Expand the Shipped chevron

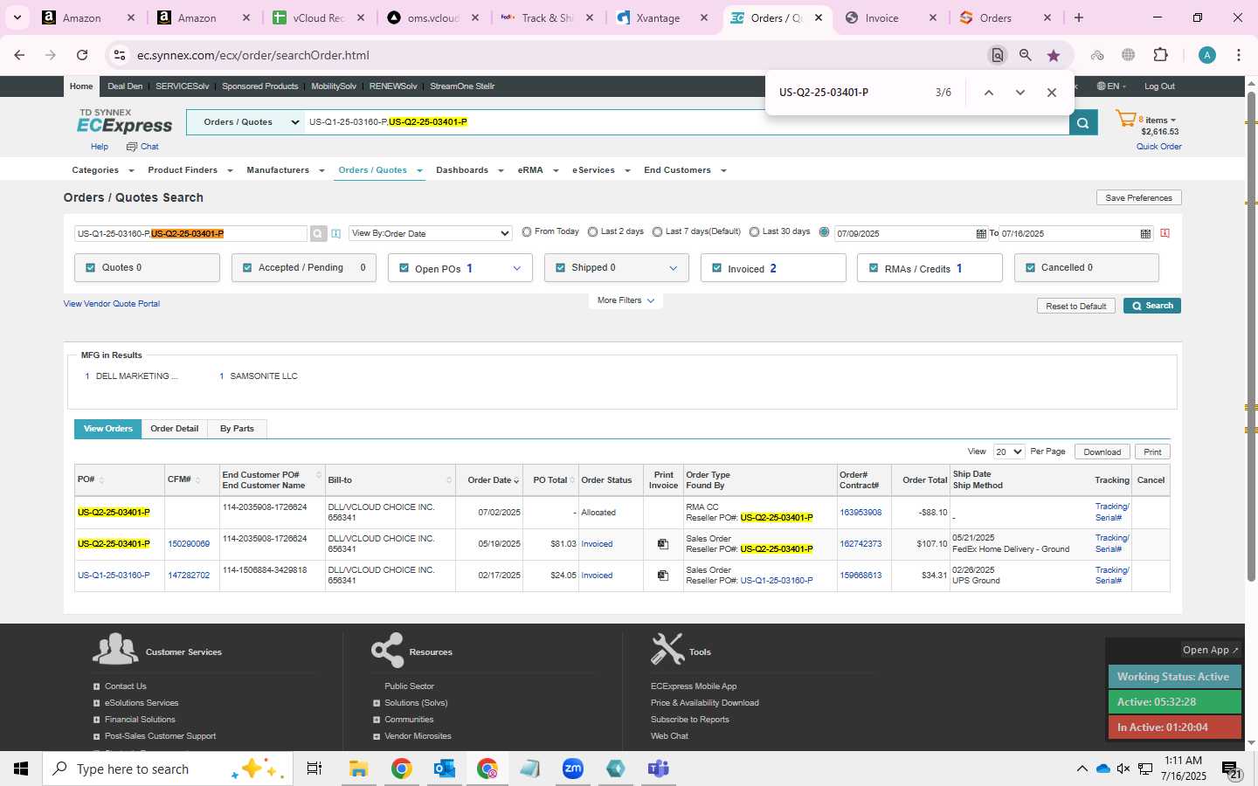point(674,268)
